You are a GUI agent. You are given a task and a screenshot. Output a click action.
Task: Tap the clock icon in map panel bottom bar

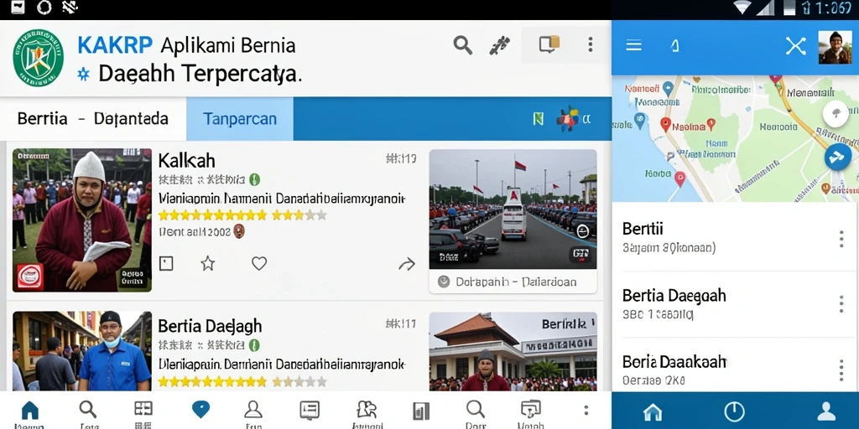coord(734,411)
